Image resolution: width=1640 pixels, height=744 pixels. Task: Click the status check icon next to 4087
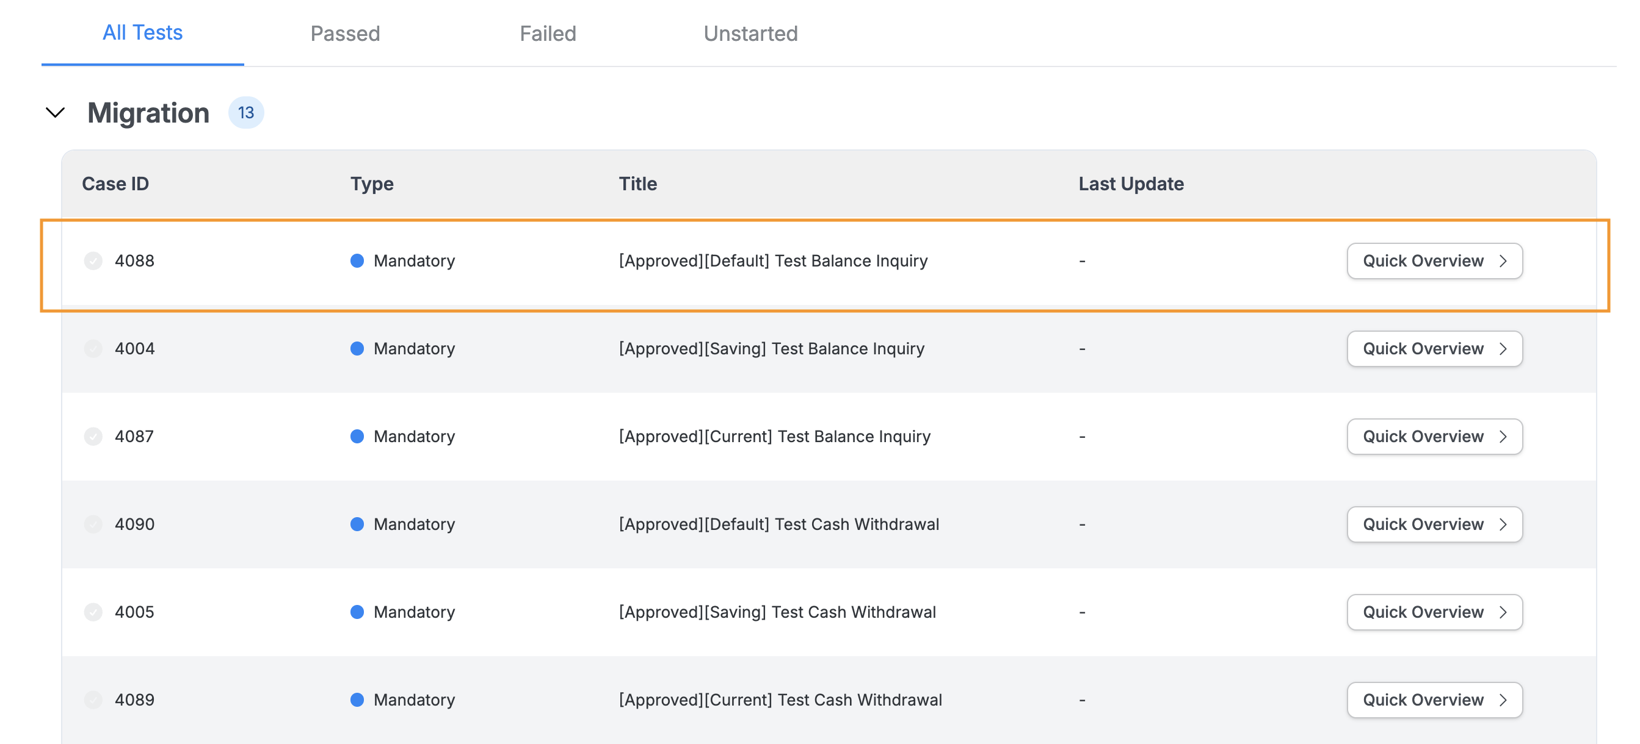[93, 436]
